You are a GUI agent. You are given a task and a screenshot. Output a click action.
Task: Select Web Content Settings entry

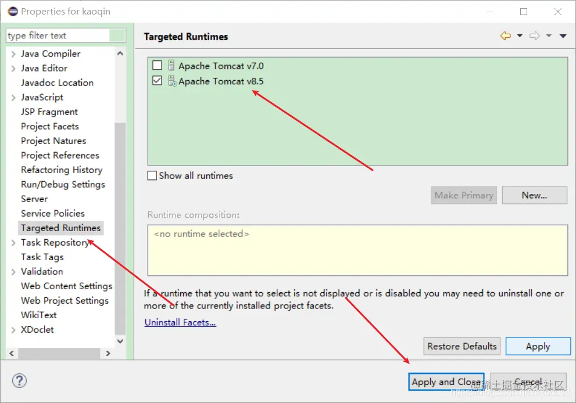pos(66,286)
